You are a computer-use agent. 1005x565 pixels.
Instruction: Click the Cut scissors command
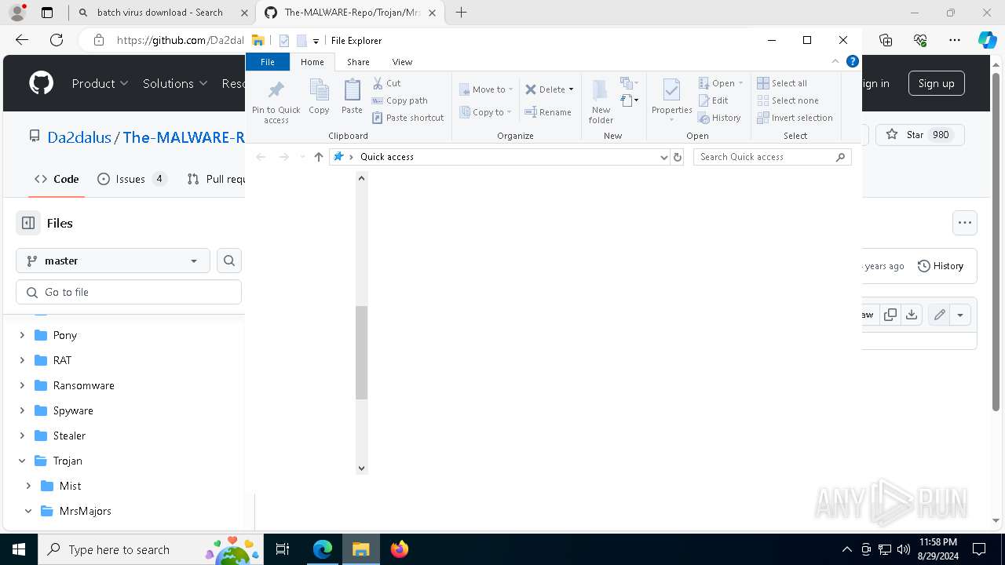(386, 83)
